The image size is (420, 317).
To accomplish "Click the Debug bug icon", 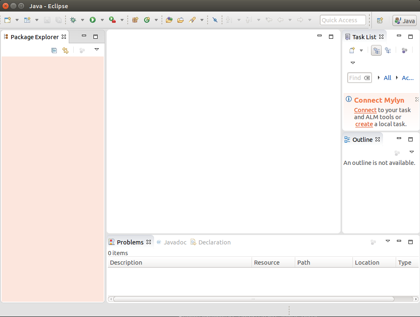I will click(x=73, y=20).
